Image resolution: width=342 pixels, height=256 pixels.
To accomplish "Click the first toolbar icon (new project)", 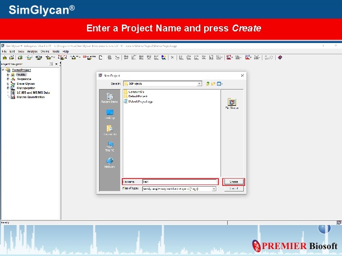I will tap(5, 58).
